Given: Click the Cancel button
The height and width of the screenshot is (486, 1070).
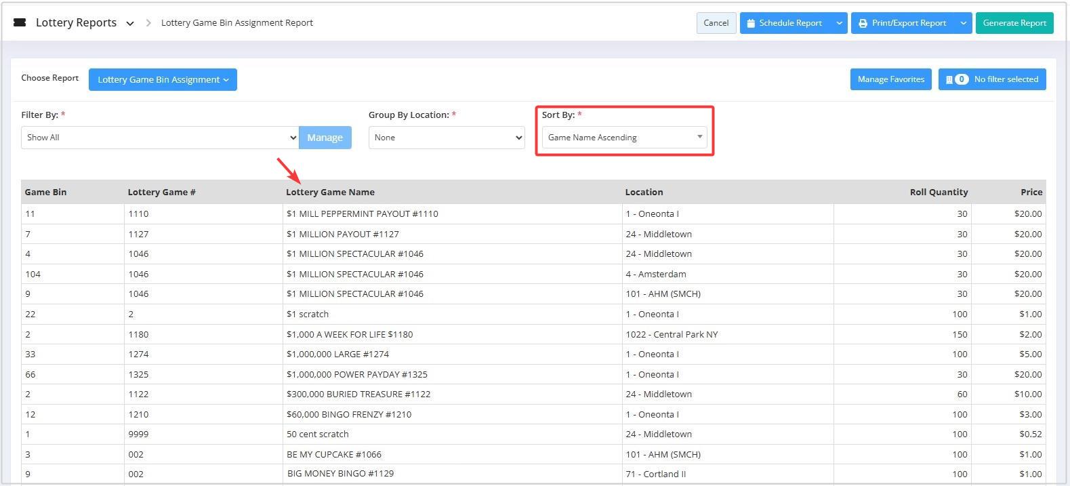Looking at the screenshot, I should click(716, 23).
